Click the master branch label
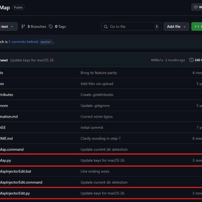Viewport: 202px width, 202px height. click(x=46, y=42)
